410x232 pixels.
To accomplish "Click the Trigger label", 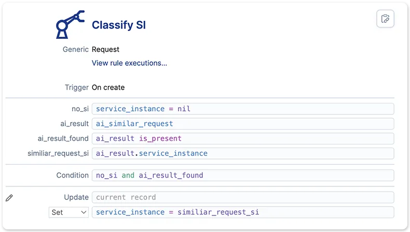I will (x=77, y=87).
